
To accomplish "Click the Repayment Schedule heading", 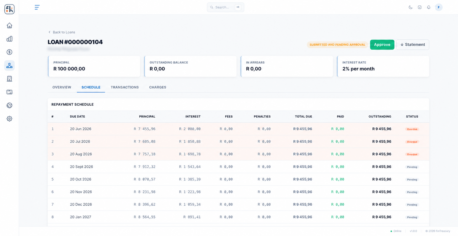I will [72, 105].
